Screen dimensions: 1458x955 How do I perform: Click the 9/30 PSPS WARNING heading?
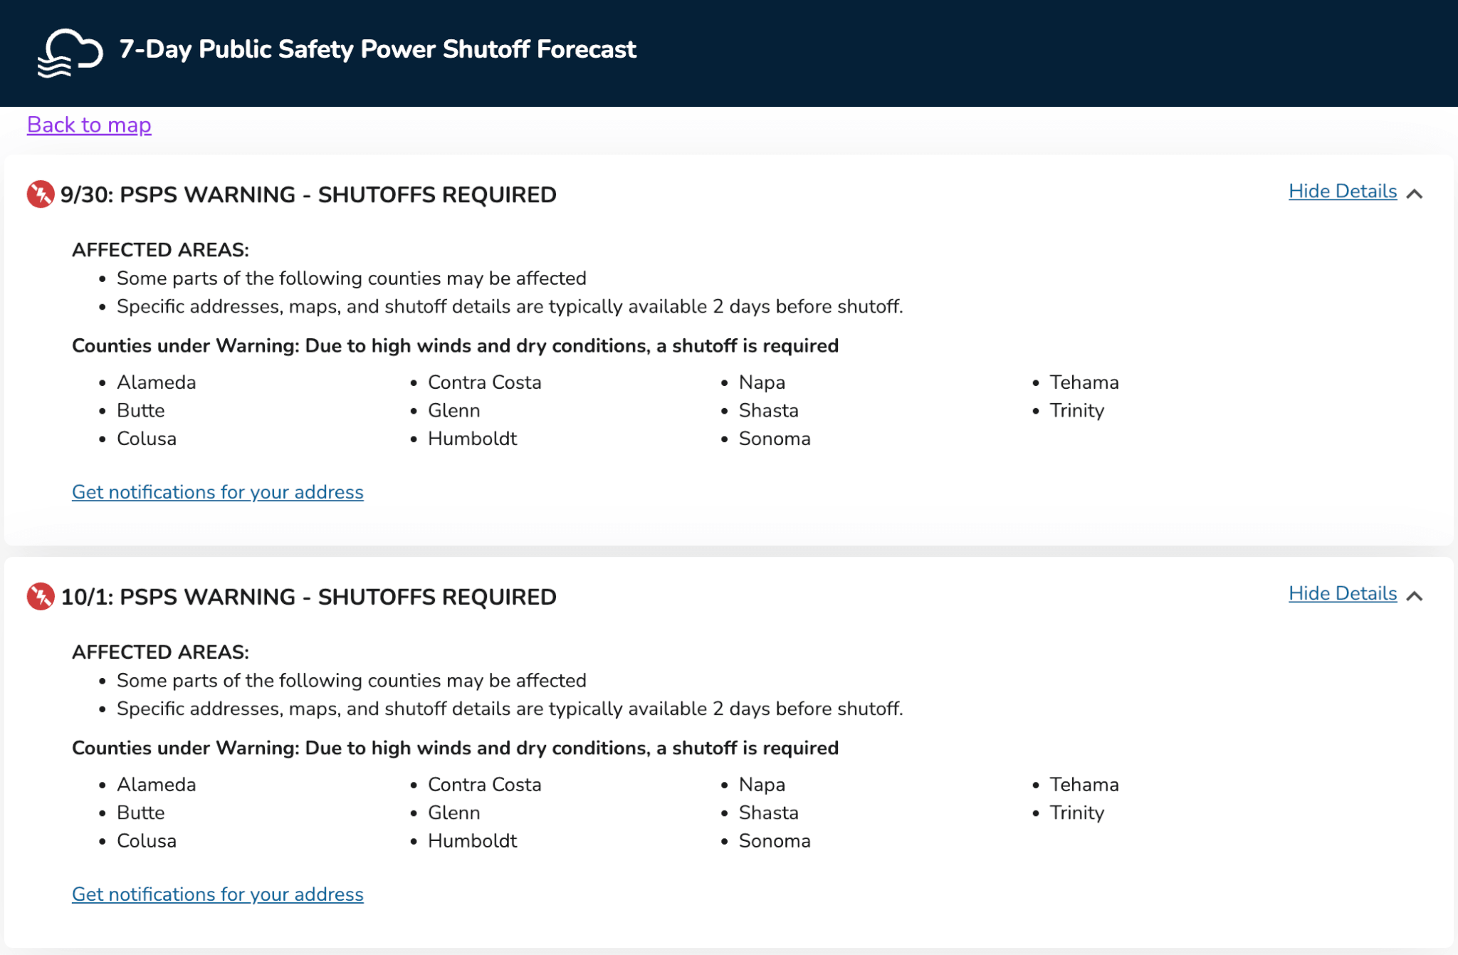point(308,194)
